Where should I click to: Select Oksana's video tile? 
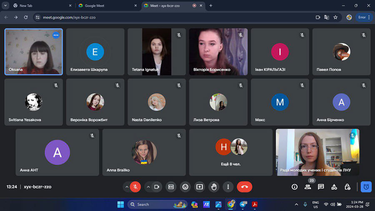(x=33, y=52)
